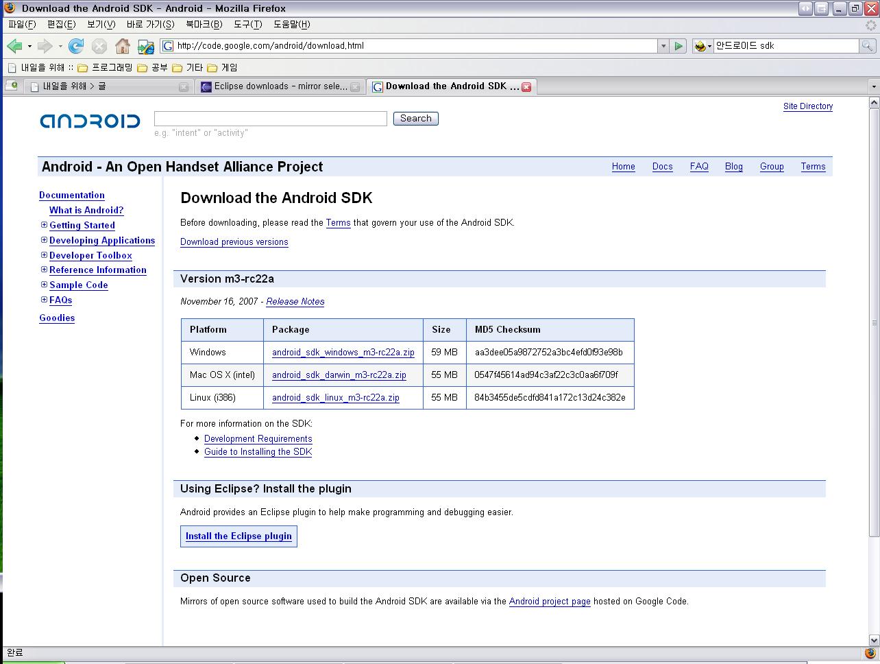Open the '프로그래밍' bookmarks folder

[105, 67]
